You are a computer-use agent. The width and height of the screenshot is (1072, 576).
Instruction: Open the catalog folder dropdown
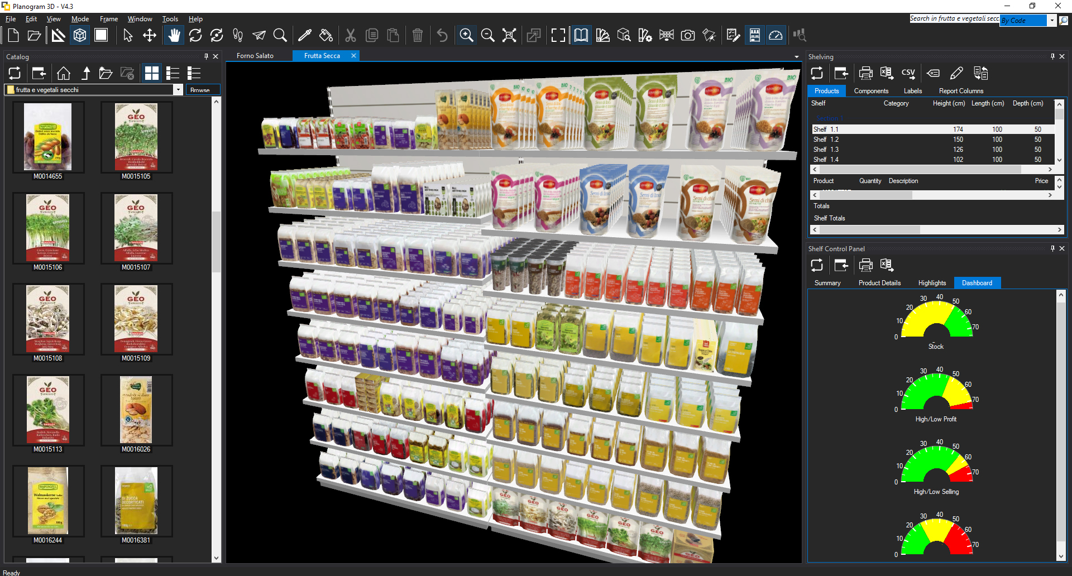pyautogui.click(x=178, y=90)
